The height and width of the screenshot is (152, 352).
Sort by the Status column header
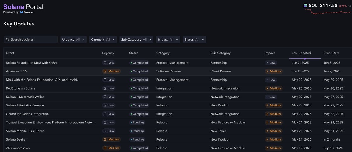(x=133, y=53)
